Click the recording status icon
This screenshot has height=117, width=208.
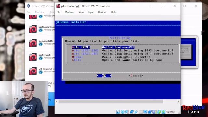pos(149,112)
